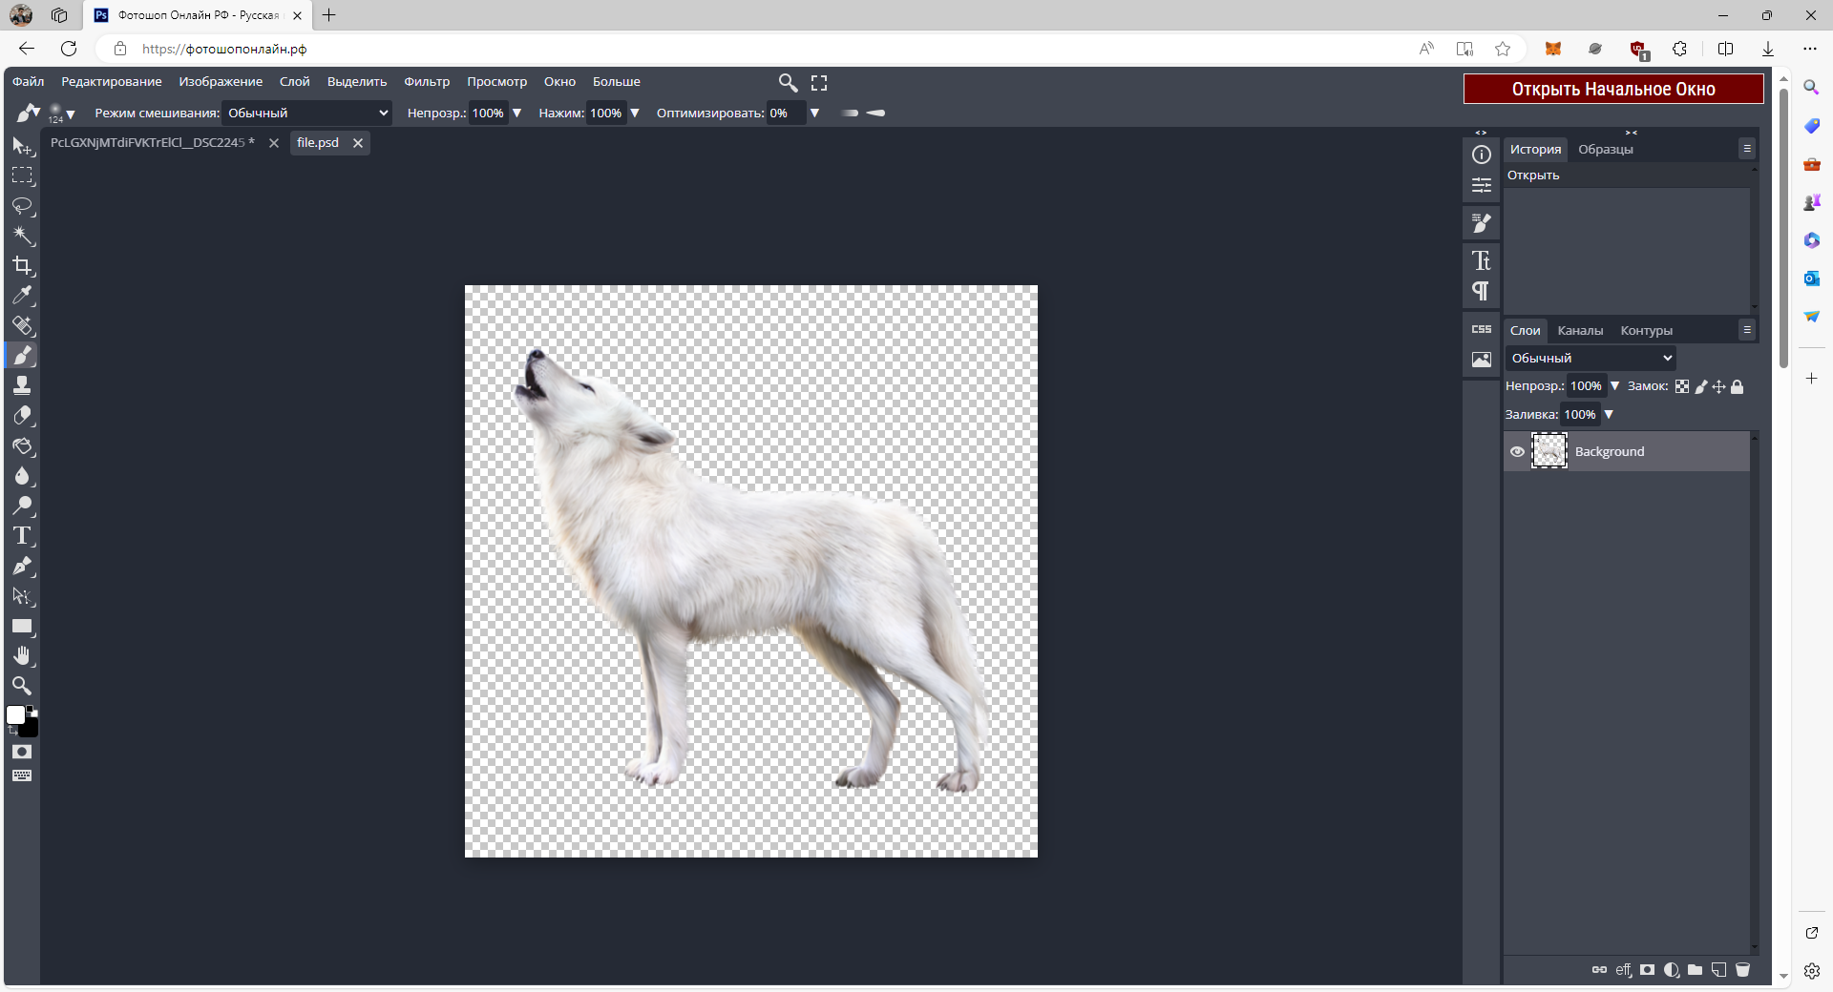Open the blend mode dropdown in options bar
This screenshot has height=992, width=1833.
coord(306,113)
